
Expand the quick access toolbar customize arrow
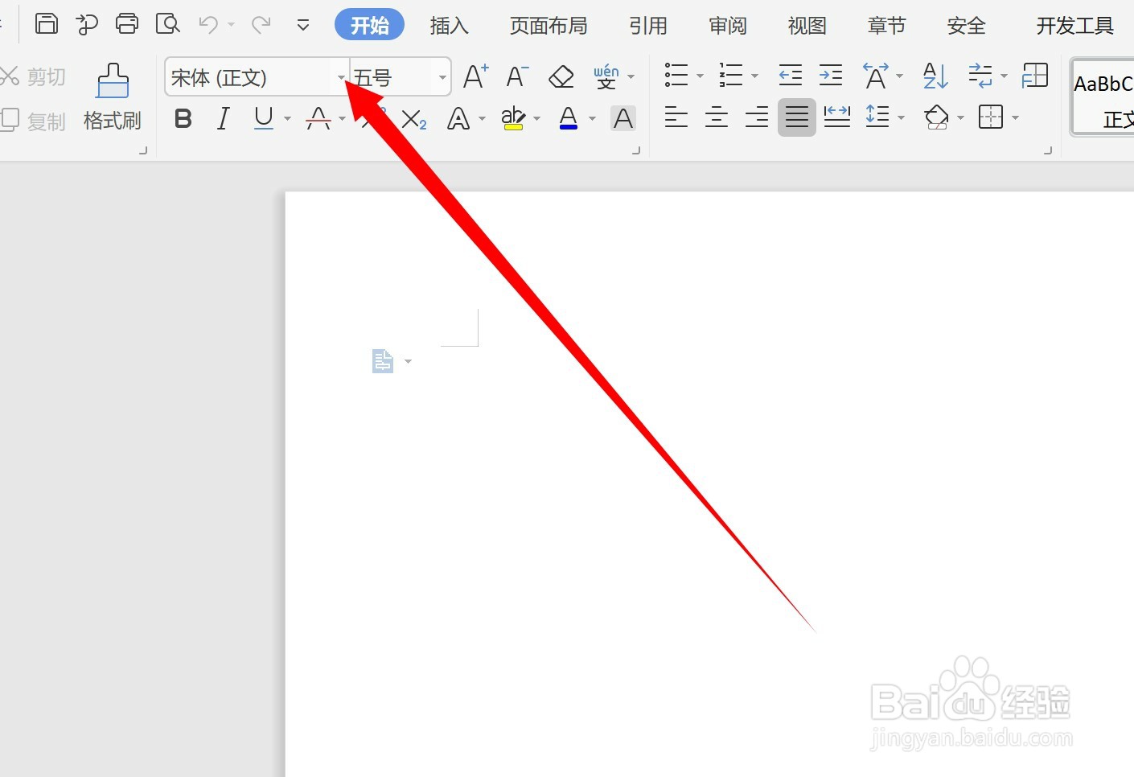(303, 26)
